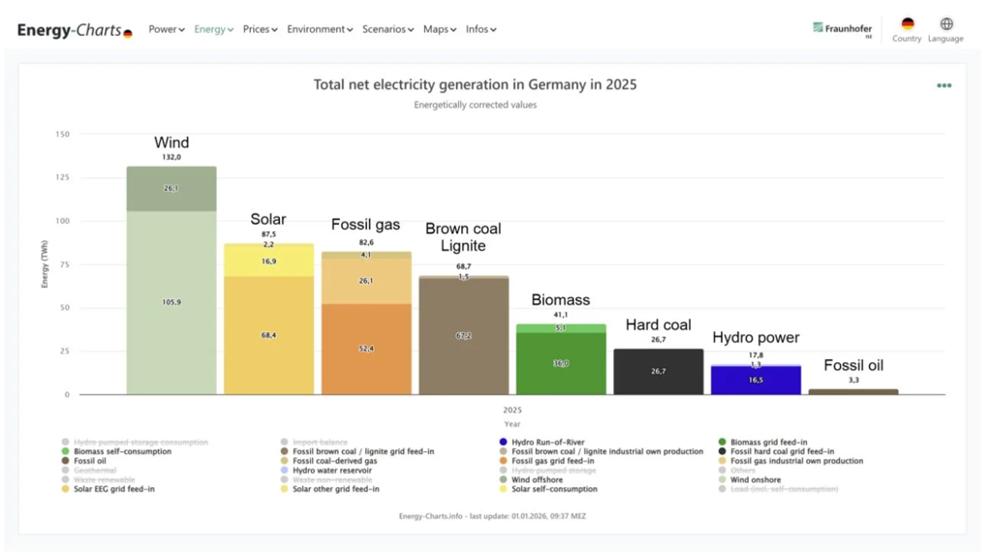Click the Fraunhofer ISE logo
The width and height of the screenshot is (991, 555).
pos(842,29)
